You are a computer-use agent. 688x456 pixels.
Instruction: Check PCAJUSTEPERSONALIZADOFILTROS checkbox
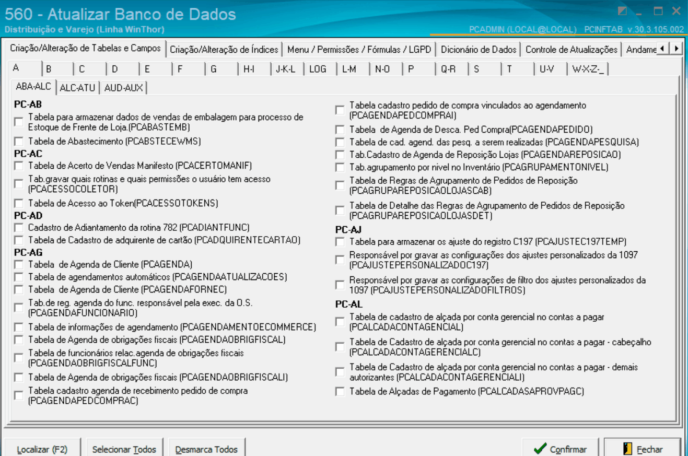coord(340,285)
